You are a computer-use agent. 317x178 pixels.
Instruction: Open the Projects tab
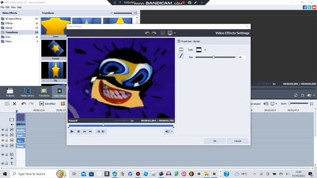(10, 92)
